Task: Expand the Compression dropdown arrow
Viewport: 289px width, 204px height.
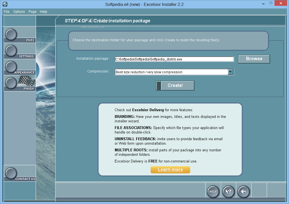Action: click(x=231, y=72)
